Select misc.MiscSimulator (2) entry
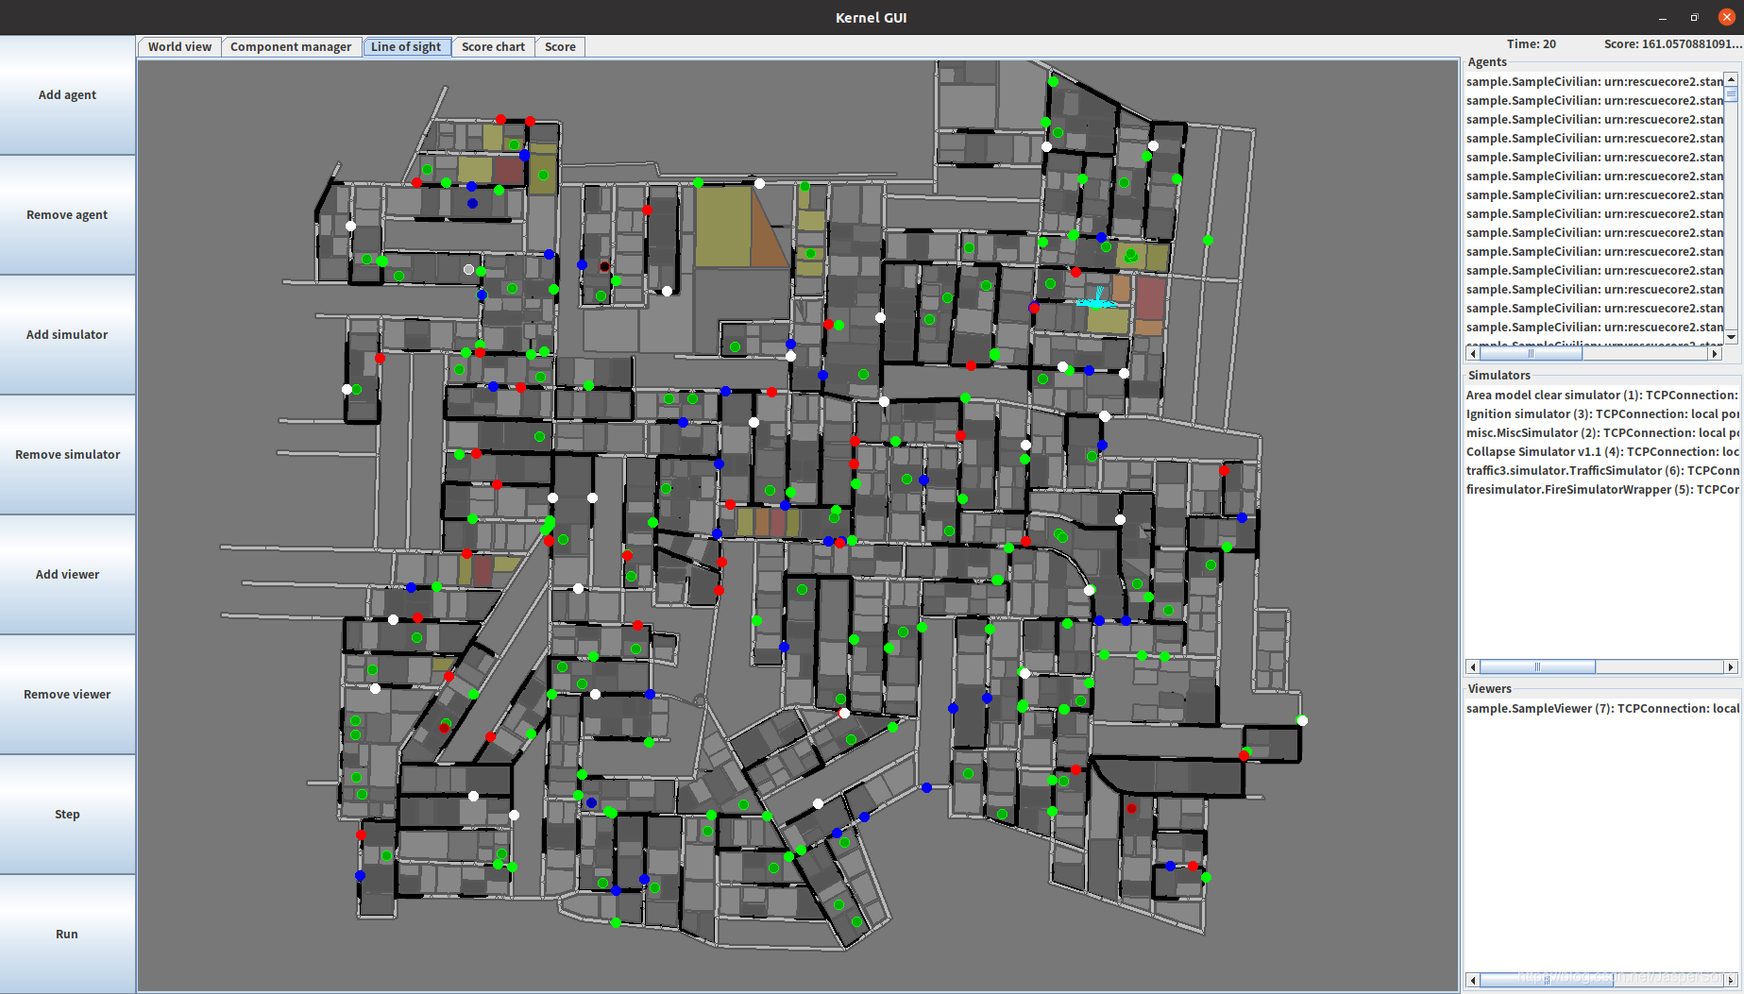 1601,433
